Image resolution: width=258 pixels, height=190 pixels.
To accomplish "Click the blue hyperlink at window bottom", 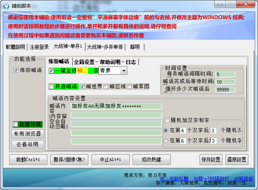I will pos(206,179).
